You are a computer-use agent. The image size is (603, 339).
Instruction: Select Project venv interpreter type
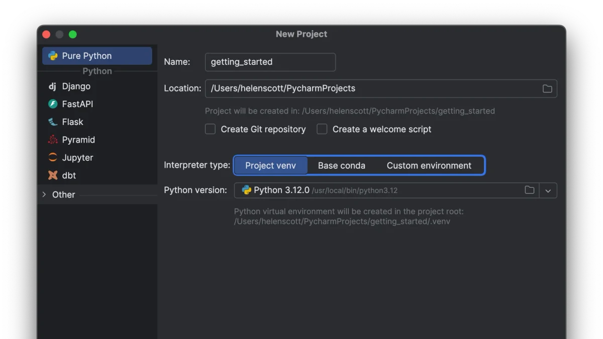pyautogui.click(x=271, y=166)
